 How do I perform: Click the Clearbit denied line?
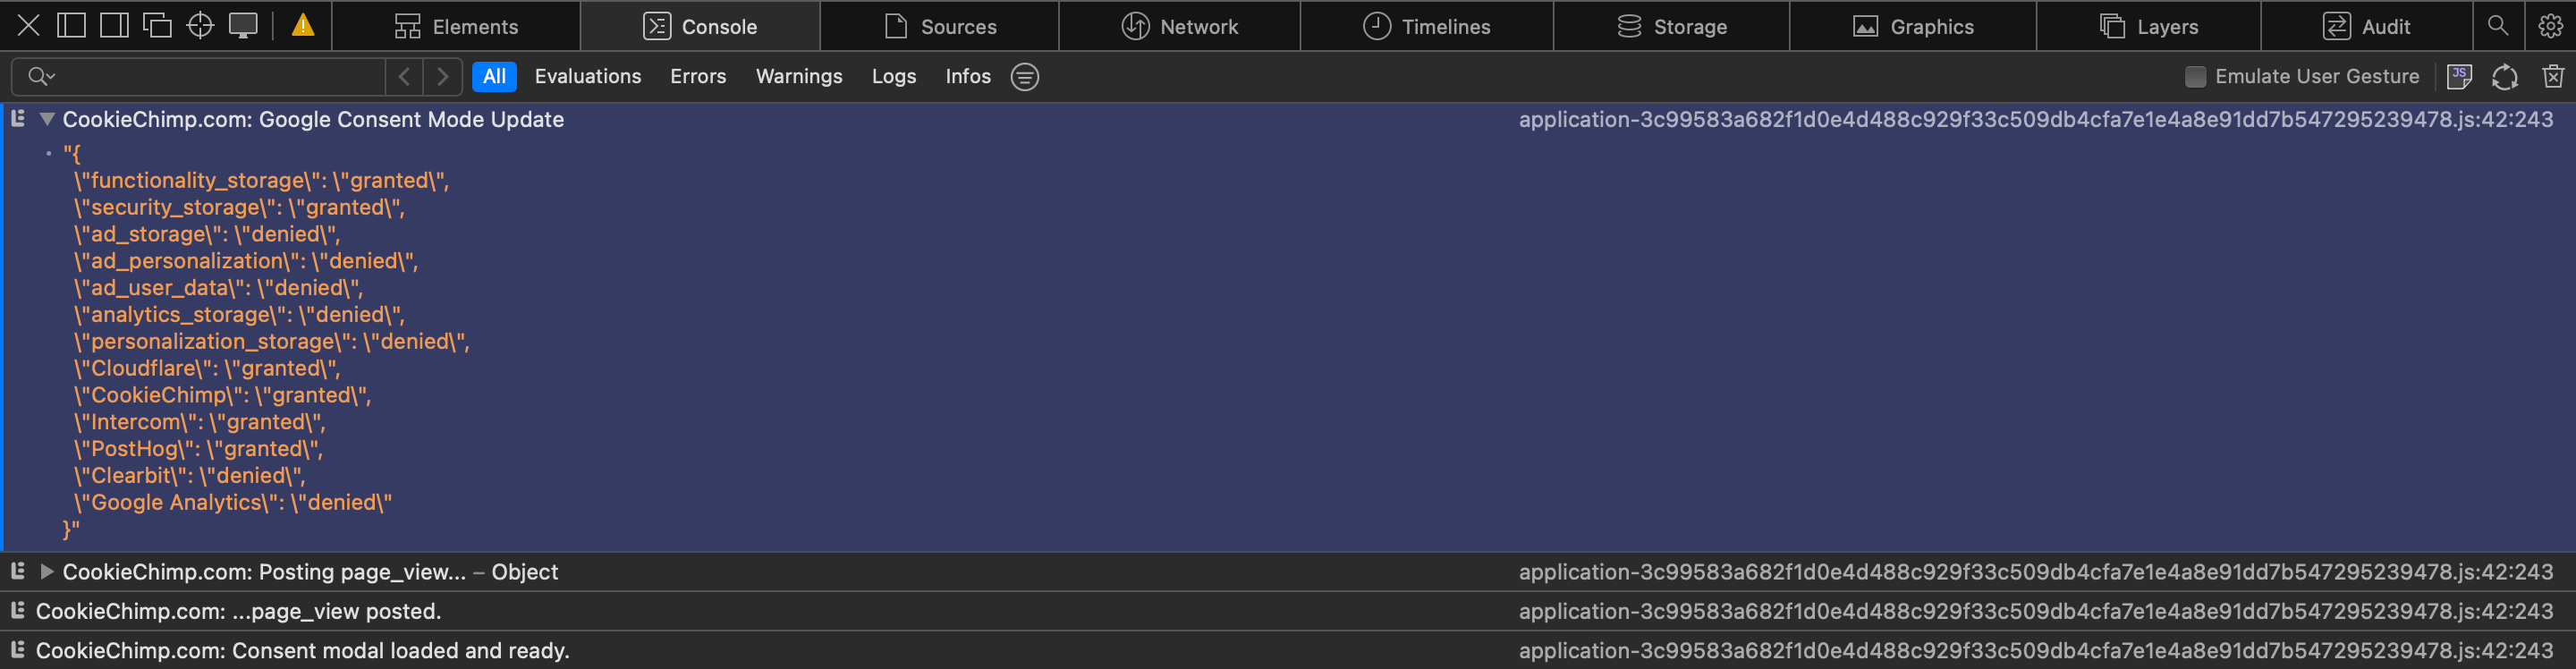(x=189, y=476)
